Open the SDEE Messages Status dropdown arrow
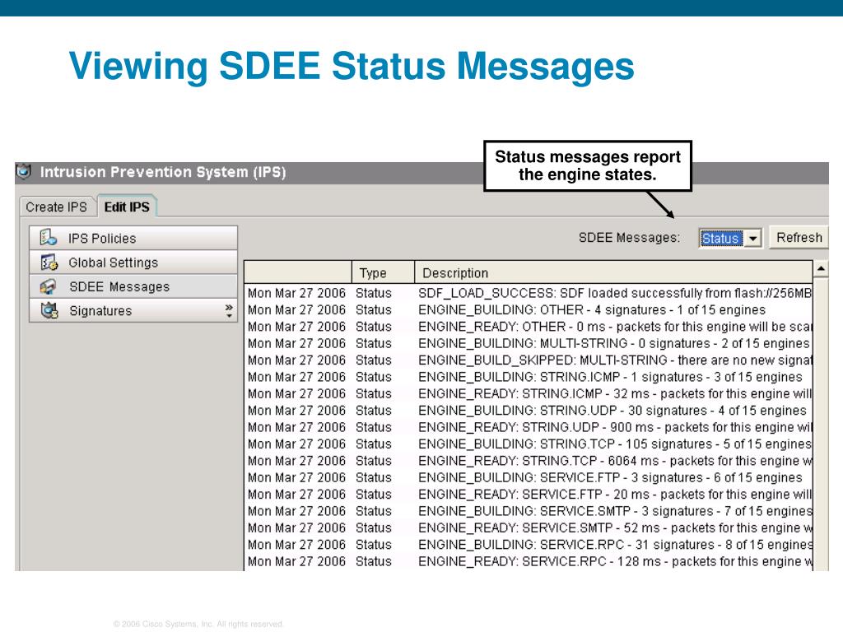The image size is (843, 632). 753,238
